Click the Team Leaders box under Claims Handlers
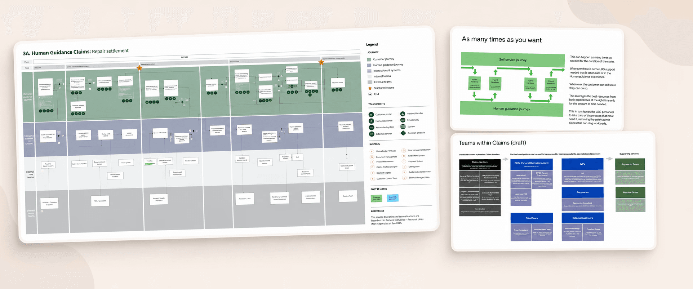The image size is (693, 289). (480, 210)
